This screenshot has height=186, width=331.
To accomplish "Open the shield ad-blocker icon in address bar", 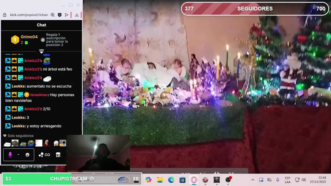I will pyautogui.click(x=60, y=15).
